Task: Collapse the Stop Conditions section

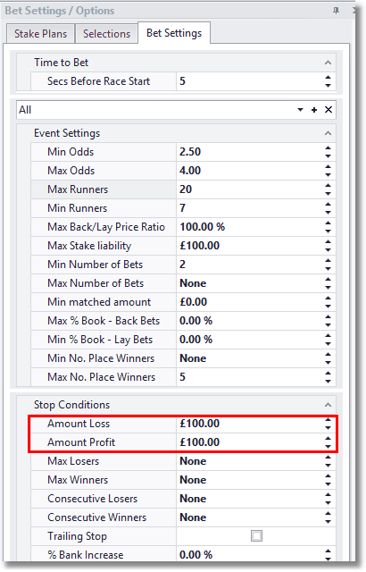Action: click(328, 405)
